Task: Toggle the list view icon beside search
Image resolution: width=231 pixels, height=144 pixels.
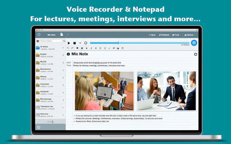Action: (x=37, y=41)
